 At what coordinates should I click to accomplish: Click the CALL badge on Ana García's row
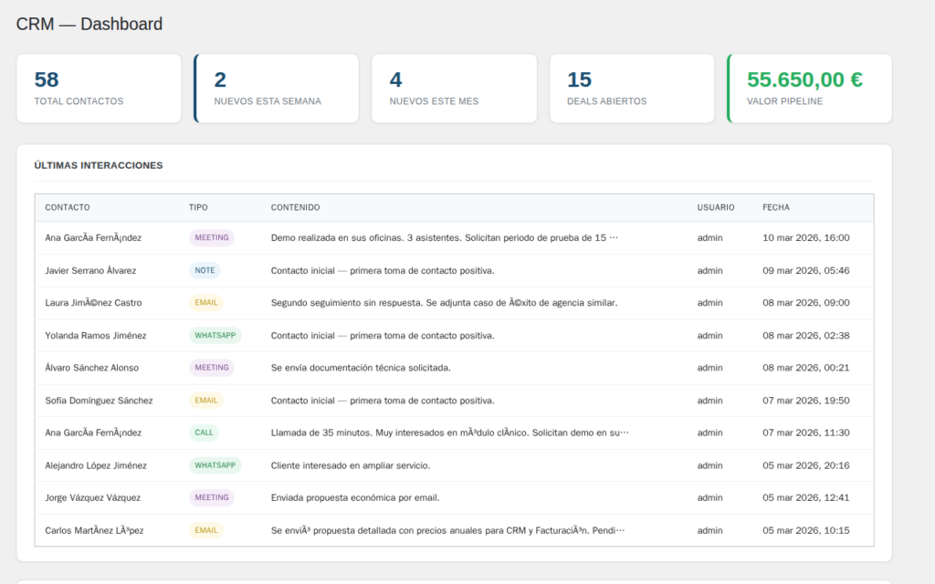(x=205, y=432)
